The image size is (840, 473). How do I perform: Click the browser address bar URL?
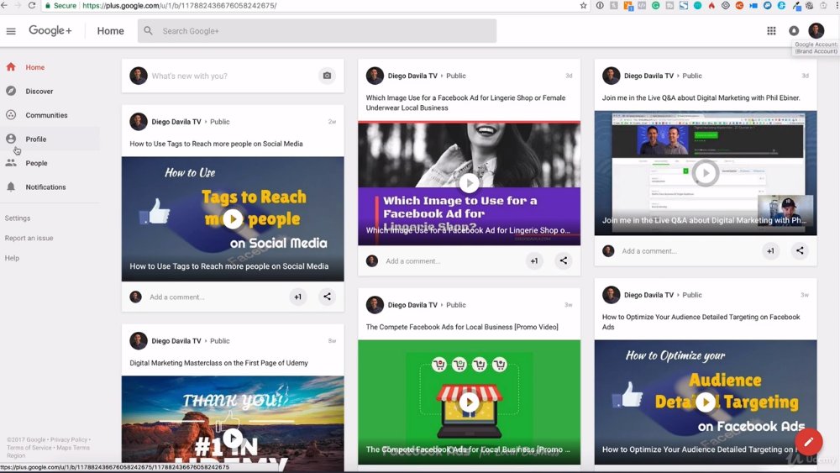point(180,5)
